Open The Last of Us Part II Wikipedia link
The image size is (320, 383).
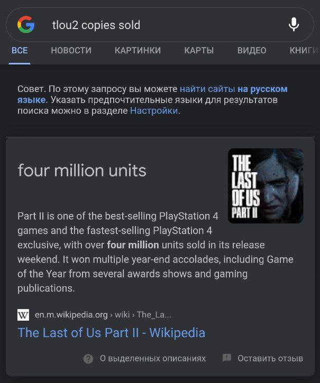tap(111, 332)
